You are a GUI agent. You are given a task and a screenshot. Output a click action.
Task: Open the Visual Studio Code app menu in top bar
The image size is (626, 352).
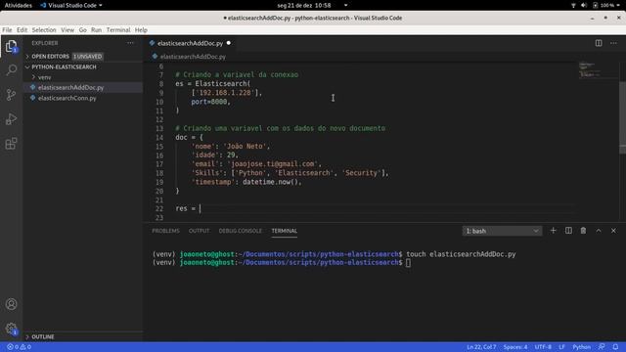(71, 5)
